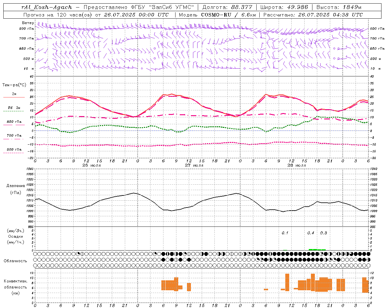This screenshot has width=386, height=308.
Task: Click the precipitation value 0.3
Action: pos(324,233)
